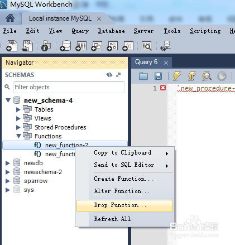Choose Alter Function from context menu
The height and width of the screenshot is (245, 235).
[124, 191]
